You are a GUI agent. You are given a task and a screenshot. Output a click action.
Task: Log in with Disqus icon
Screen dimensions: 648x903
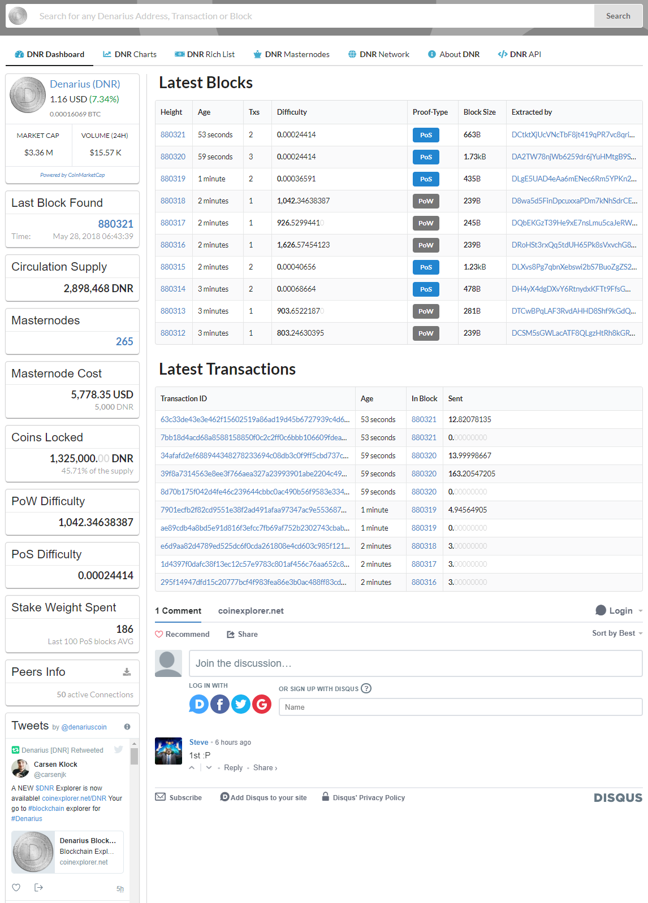tap(198, 704)
